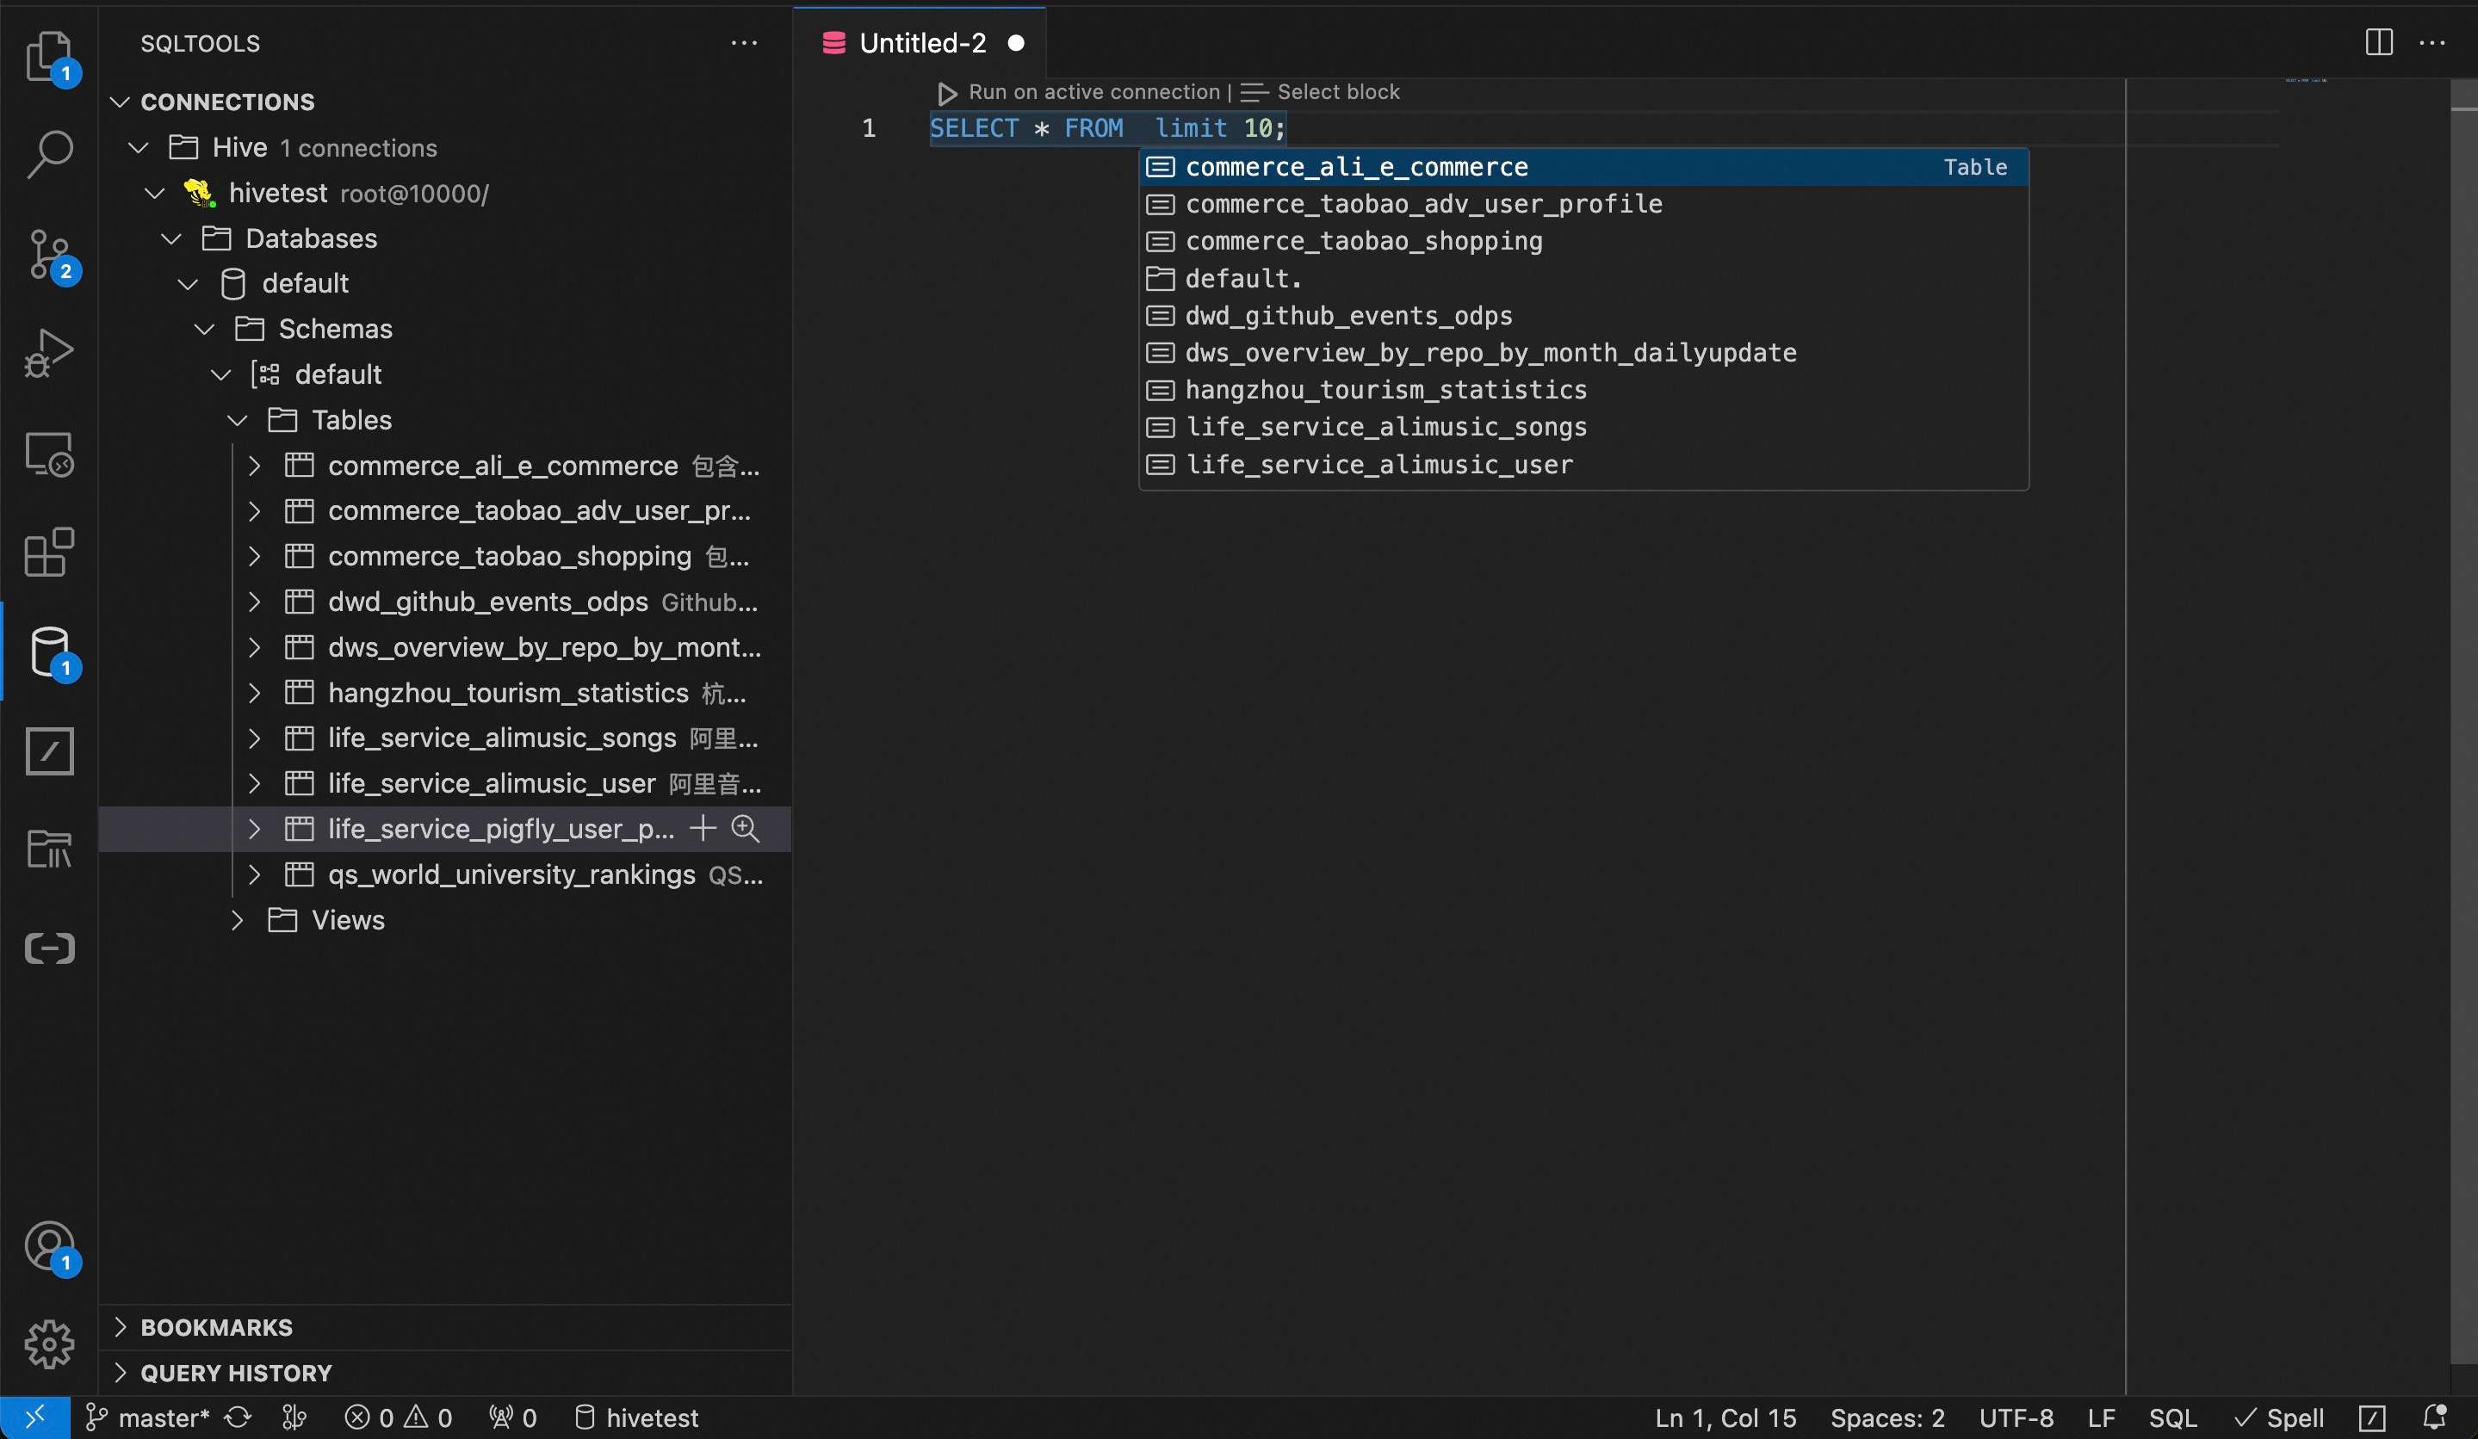The height and width of the screenshot is (1439, 2478).
Task: Select dwd_github_events_odps table in tree
Action: click(444, 602)
